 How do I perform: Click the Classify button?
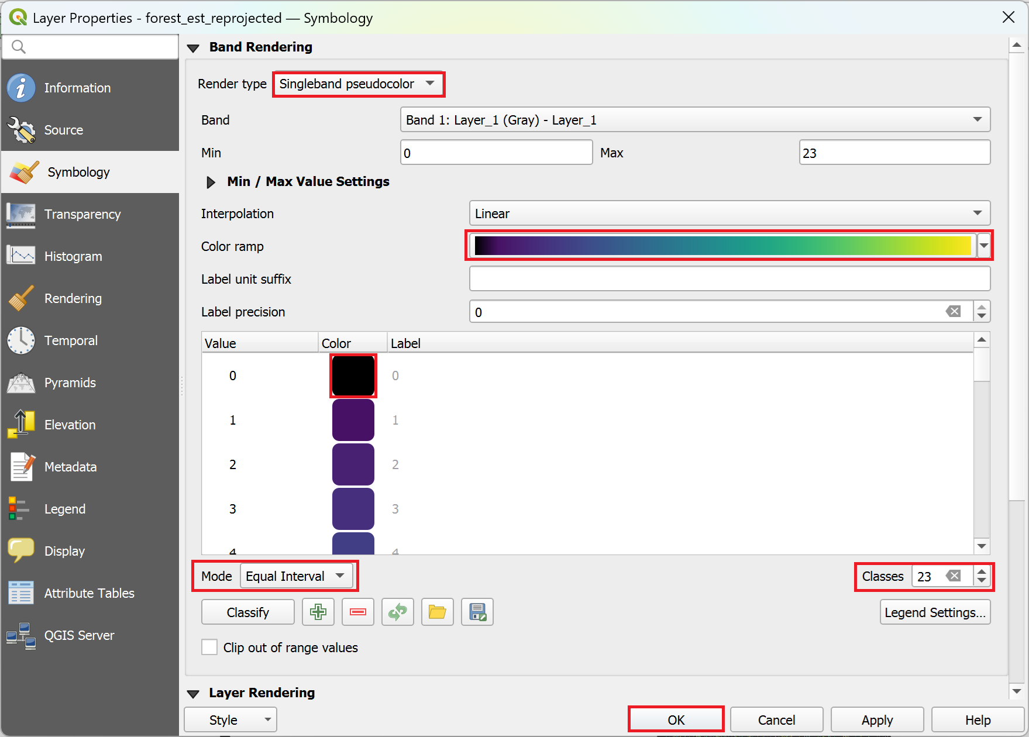248,612
